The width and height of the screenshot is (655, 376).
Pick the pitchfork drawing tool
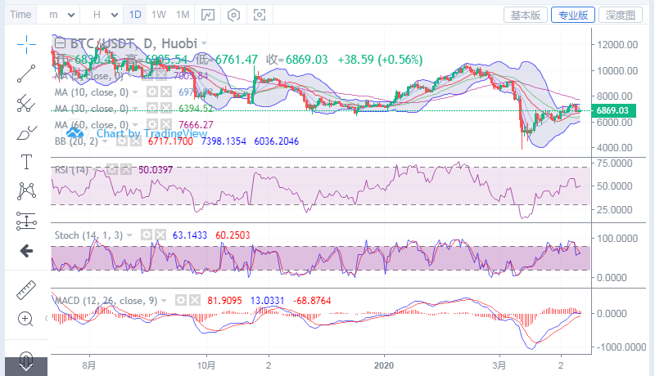(26, 102)
